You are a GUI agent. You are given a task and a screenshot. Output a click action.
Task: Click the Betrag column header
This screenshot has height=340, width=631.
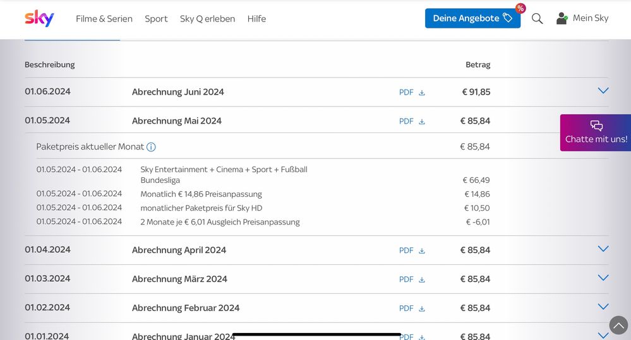[x=478, y=65]
